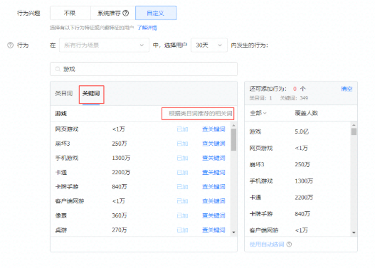Click 查关键词 for 手机游戏
This screenshot has width=375, height=268.
pos(213,158)
